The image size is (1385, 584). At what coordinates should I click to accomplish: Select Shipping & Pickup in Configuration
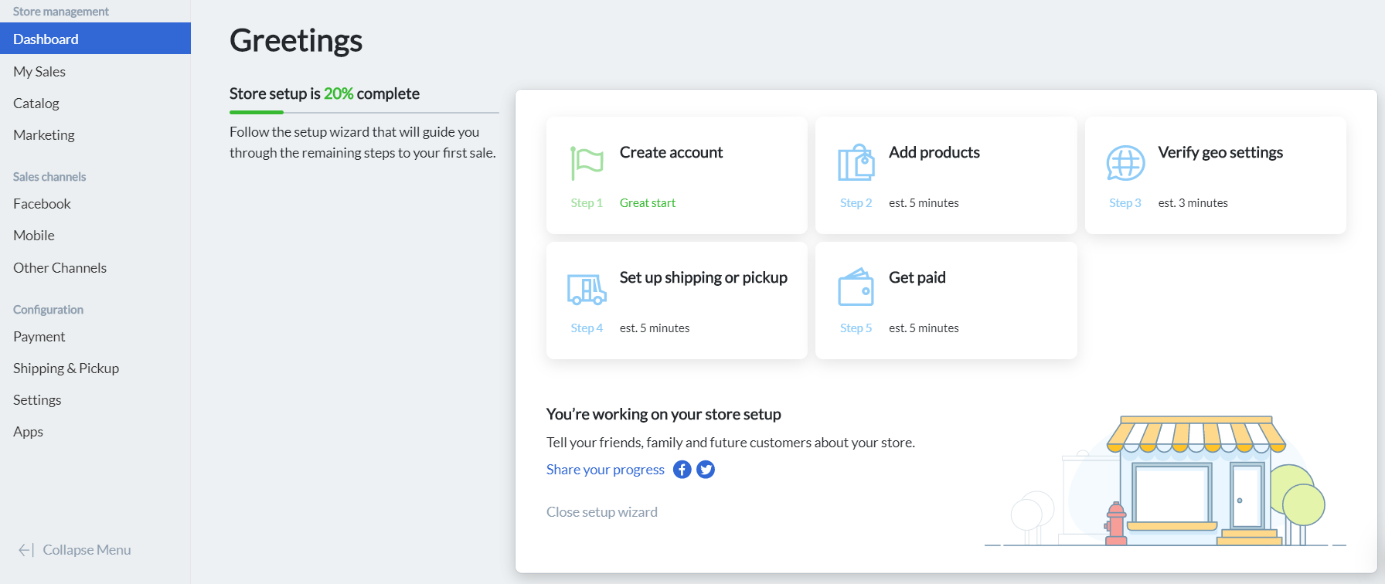(66, 368)
